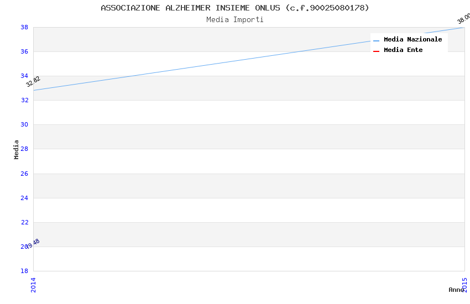This screenshot has width=470, height=304.
Task: Click the y-axis value 32
Action: (24, 100)
